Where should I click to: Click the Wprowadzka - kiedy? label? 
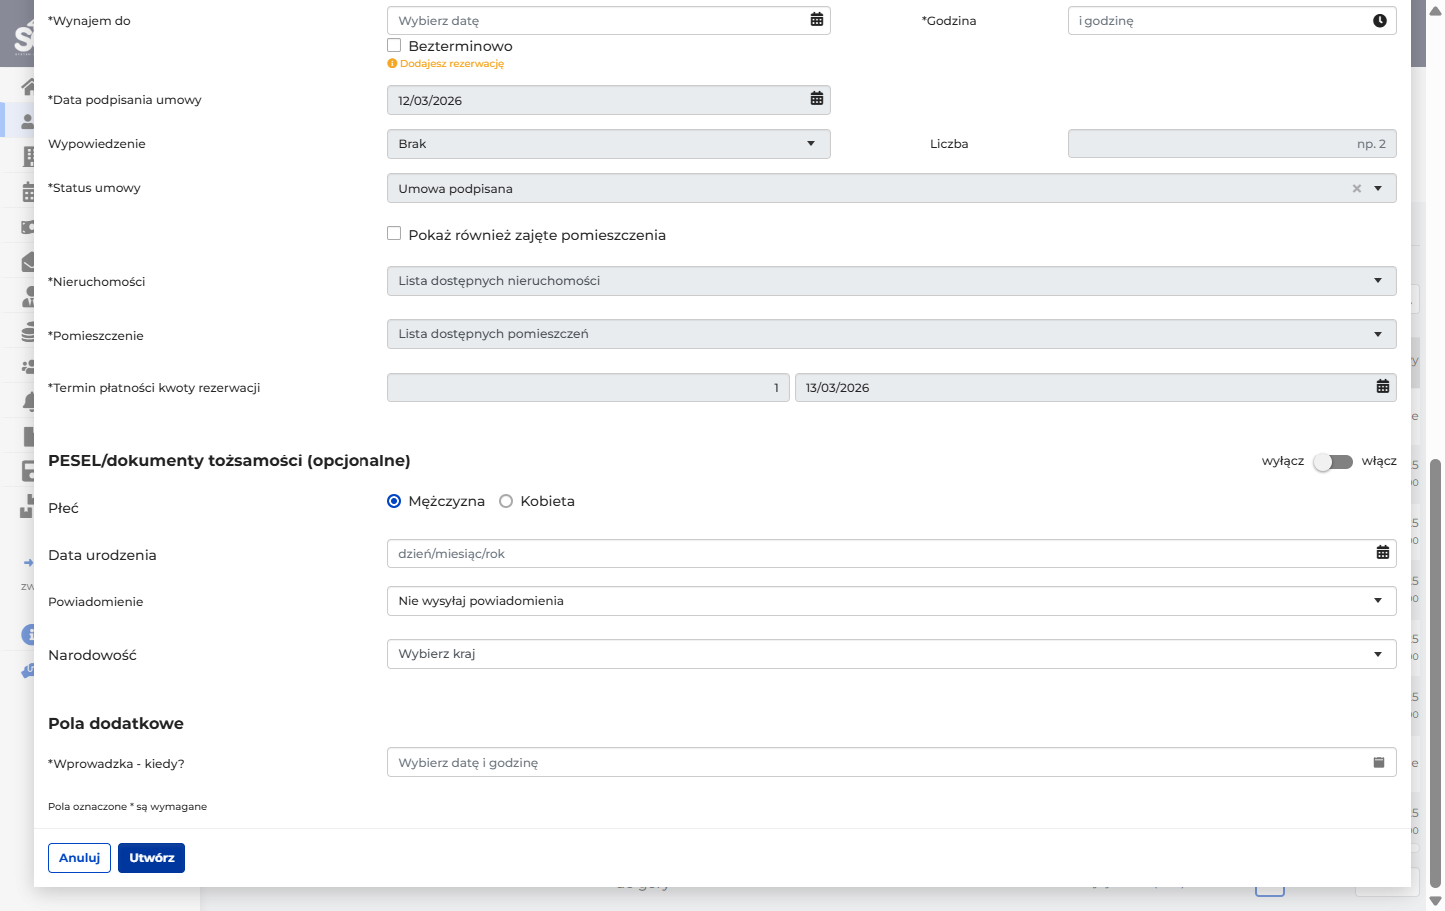point(116,764)
